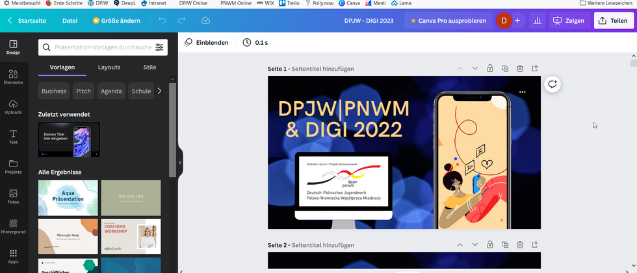Move Seite 2 up with chevron

pyautogui.click(x=460, y=244)
